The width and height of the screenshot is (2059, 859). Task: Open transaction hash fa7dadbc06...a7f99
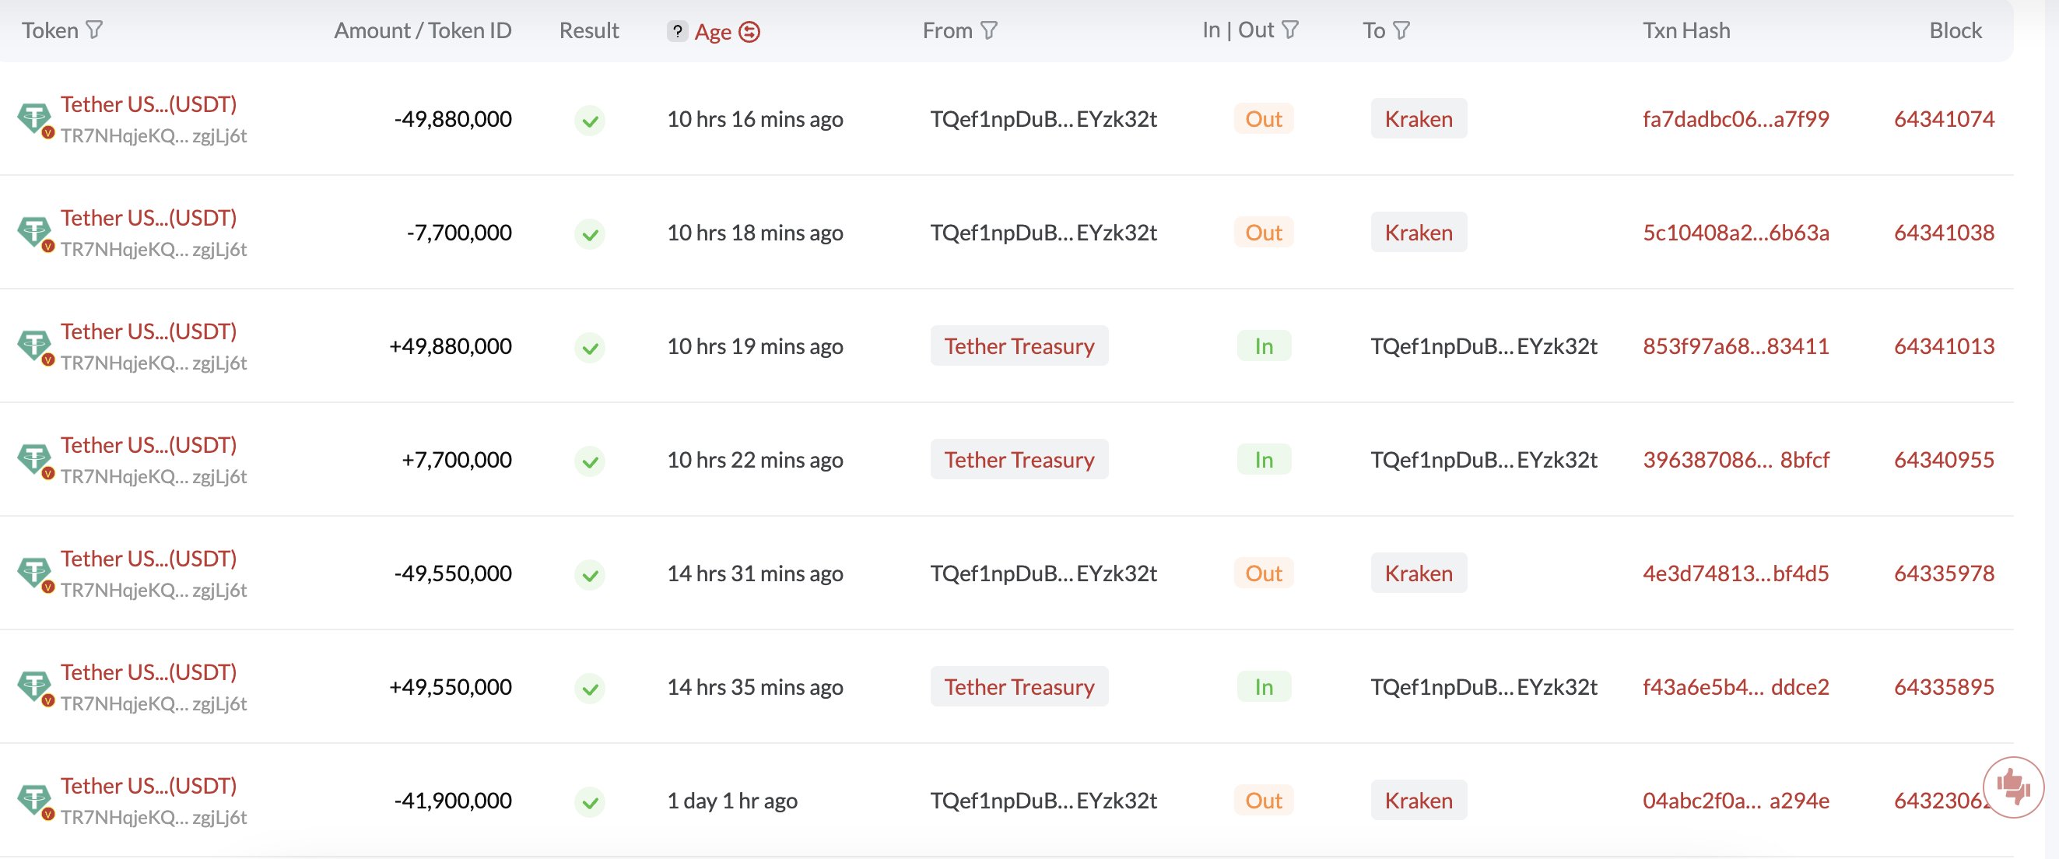click(1735, 119)
